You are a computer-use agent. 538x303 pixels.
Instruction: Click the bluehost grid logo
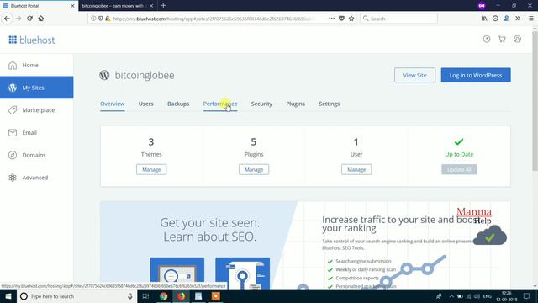(x=13, y=40)
